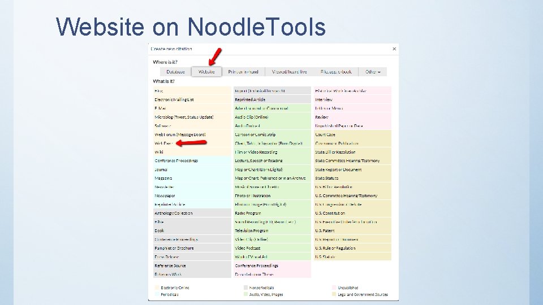
Task: Select the Database source tab
Action: point(175,72)
